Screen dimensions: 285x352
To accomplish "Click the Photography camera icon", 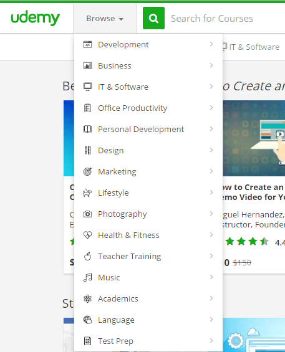I will [88, 214].
